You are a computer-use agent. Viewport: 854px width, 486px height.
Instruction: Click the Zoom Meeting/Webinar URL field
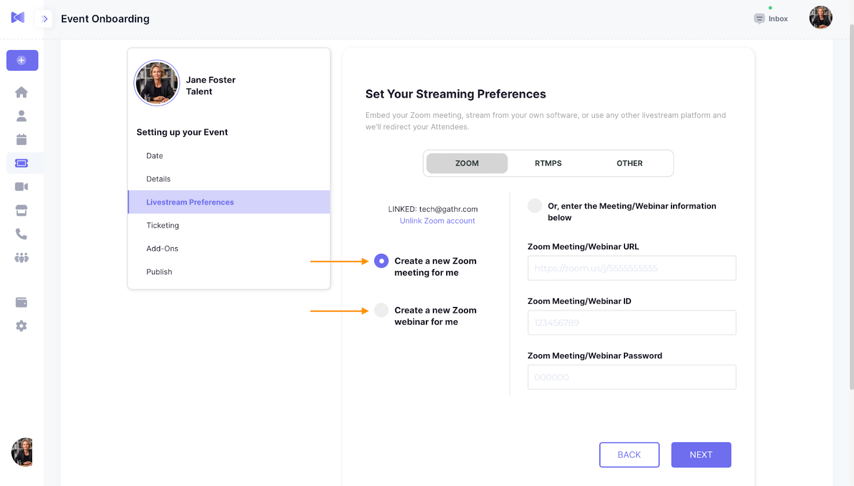[632, 268]
